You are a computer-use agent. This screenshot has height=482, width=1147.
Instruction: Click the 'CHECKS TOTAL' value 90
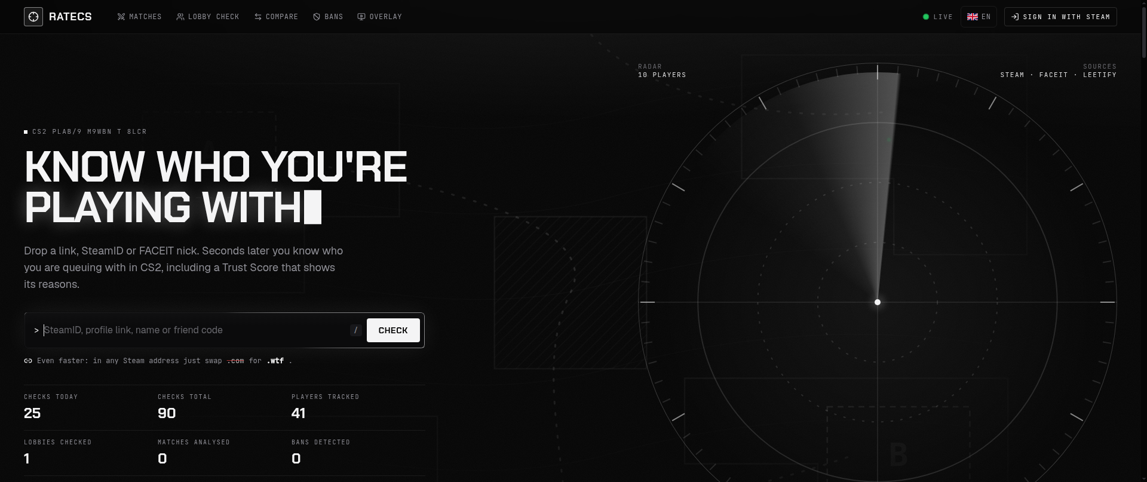pos(167,413)
